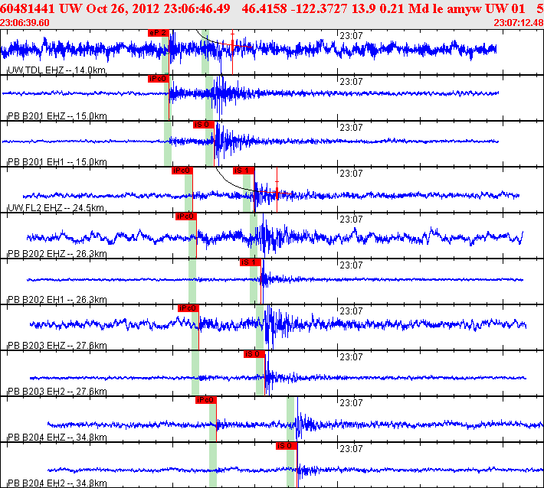Select the iS 1 pick flag on UW FL2
Image resolution: width=544 pixels, height=488 pixels.
pos(244,171)
